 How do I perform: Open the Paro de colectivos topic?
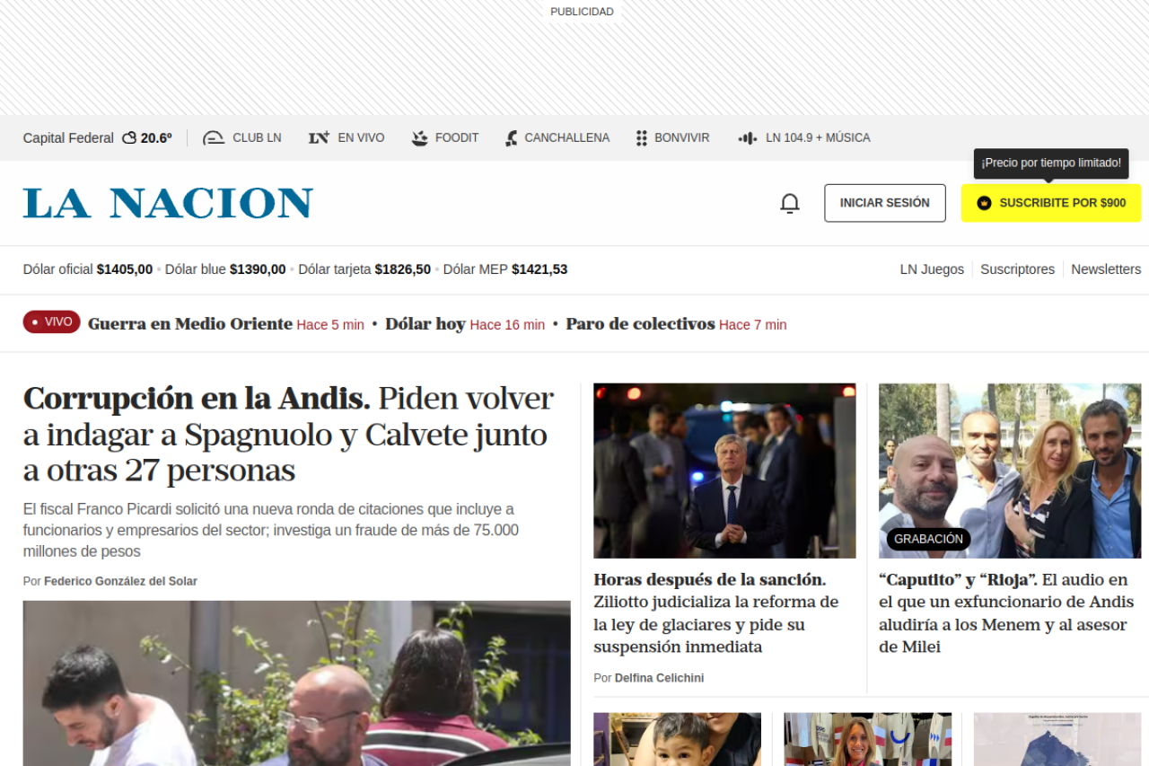coord(640,324)
